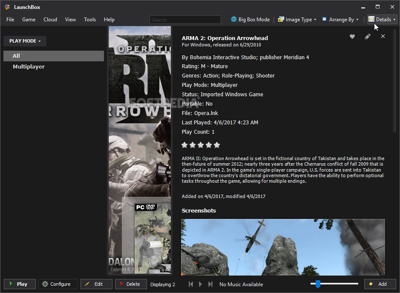Click the details panel vertical scrollbar

coord(394,82)
